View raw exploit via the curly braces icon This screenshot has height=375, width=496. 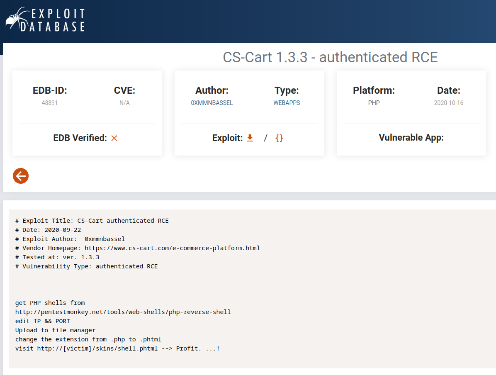279,138
